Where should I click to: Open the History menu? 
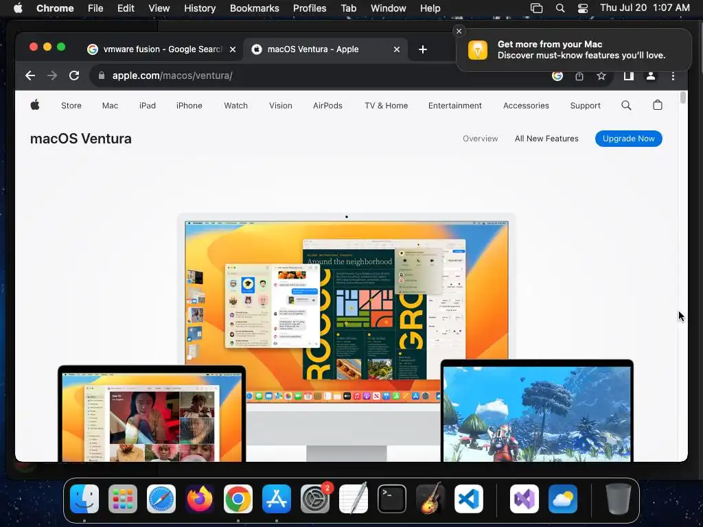point(200,8)
